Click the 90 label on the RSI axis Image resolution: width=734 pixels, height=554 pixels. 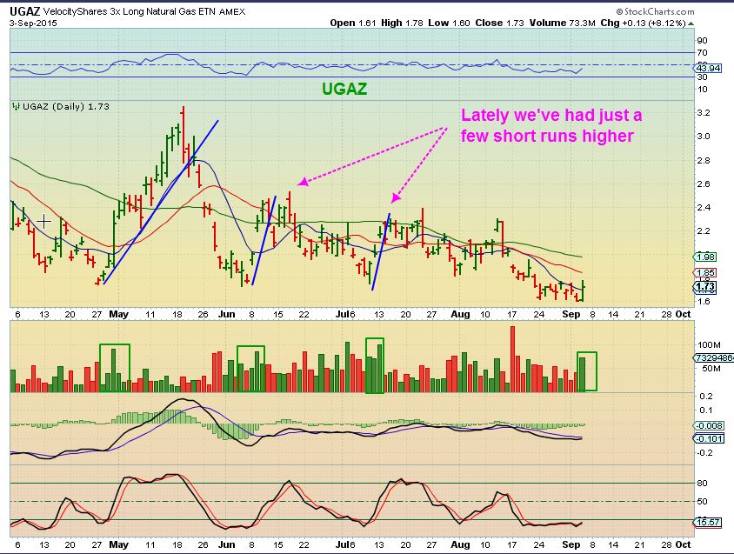(x=702, y=41)
